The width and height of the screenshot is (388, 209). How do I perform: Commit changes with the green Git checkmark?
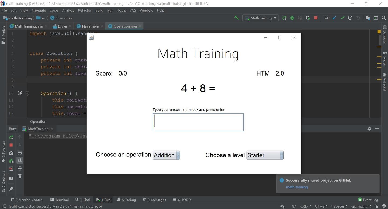tap(342, 18)
